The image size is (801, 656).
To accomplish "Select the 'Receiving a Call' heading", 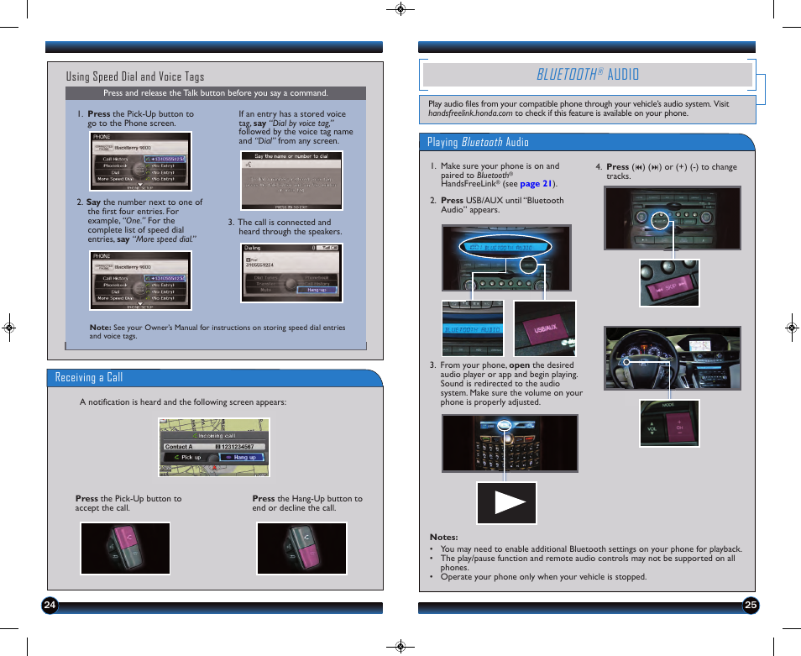I will [89, 377].
